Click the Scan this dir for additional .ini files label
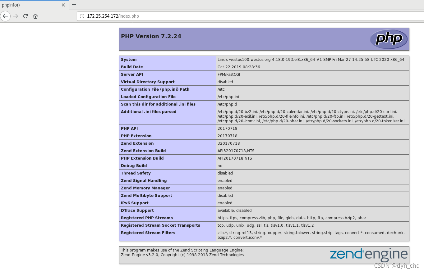Viewport: 424px width, 272px height. coord(158,104)
